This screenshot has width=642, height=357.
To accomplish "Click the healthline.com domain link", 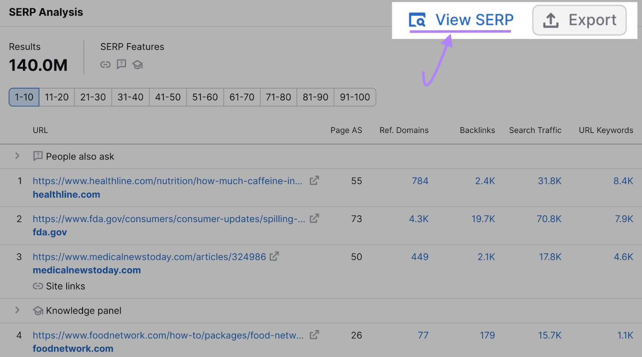I will pos(67,195).
